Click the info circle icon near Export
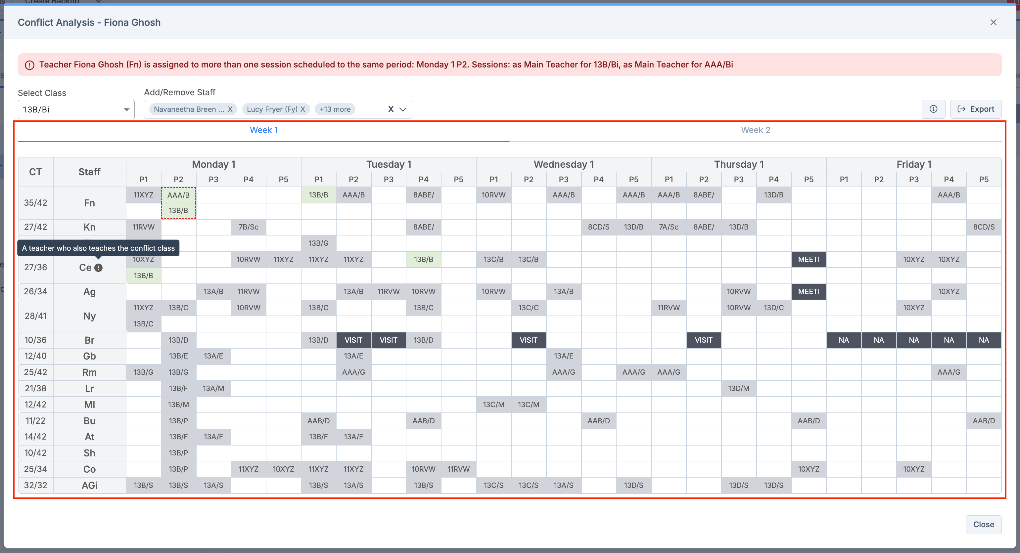This screenshot has width=1020, height=553. 933,109
